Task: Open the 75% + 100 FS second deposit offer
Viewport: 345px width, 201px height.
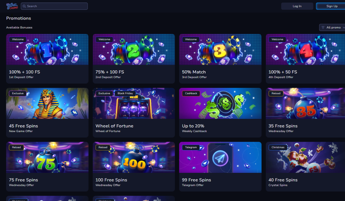Action: point(134,59)
